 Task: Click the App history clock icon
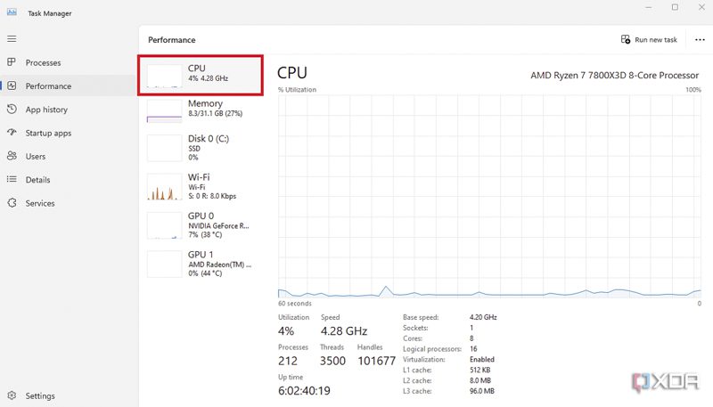[x=12, y=109]
